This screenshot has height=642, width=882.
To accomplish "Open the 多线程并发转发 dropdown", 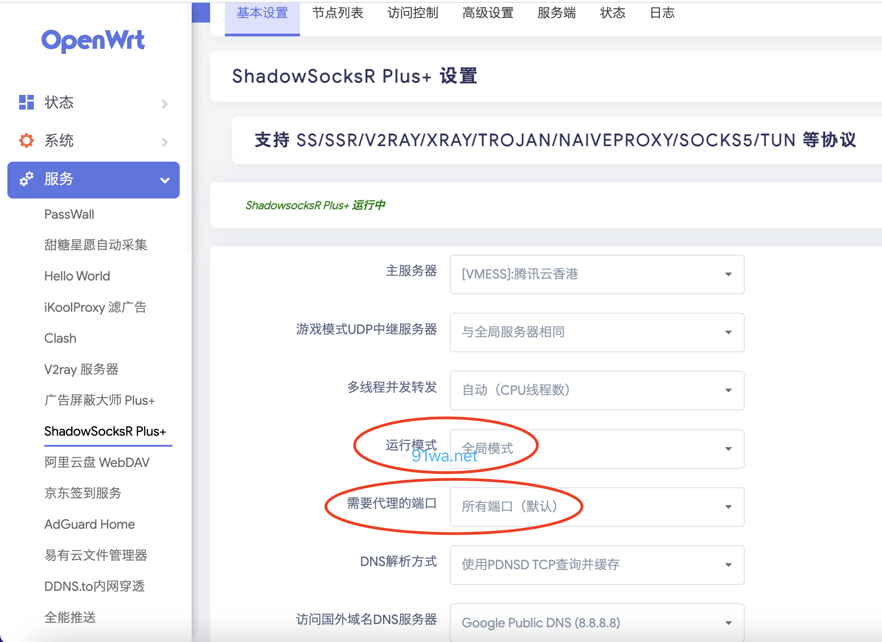I will pos(597,391).
